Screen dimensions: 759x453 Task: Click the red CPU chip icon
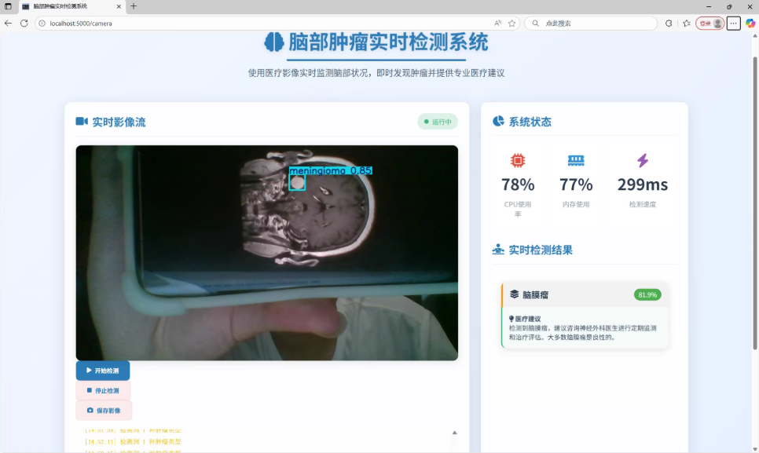[x=518, y=160]
